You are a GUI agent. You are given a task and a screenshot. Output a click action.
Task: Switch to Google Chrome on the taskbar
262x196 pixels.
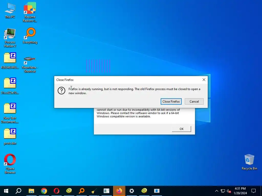point(44,191)
